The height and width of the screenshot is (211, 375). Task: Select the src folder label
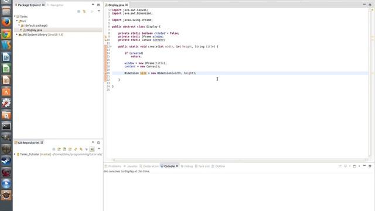tap(24, 21)
